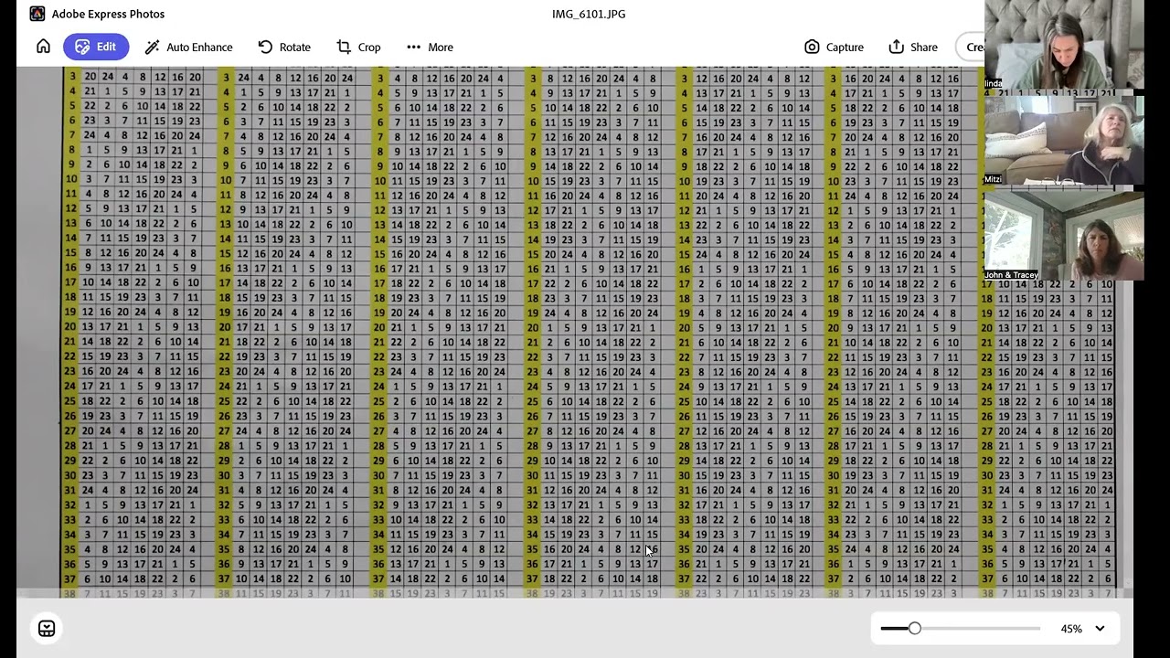The width and height of the screenshot is (1170, 658).
Task: Click the camera Capture icon
Action: point(812,47)
